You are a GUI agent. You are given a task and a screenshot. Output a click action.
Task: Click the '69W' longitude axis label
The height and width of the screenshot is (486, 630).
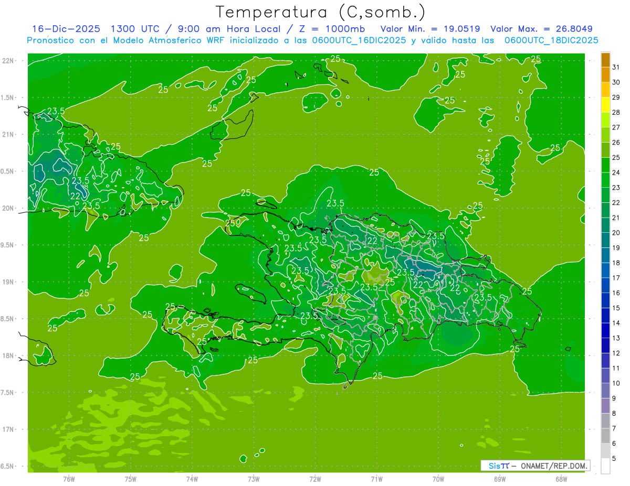click(500, 479)
